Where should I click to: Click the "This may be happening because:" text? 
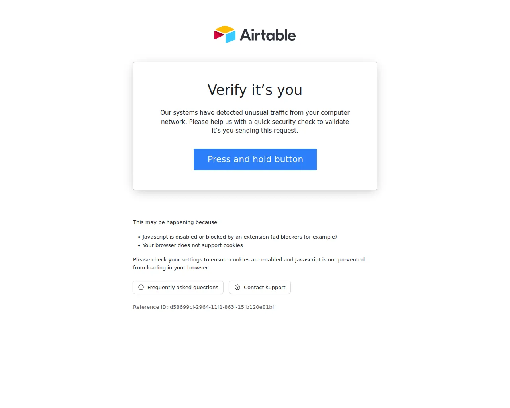point(176,222)
